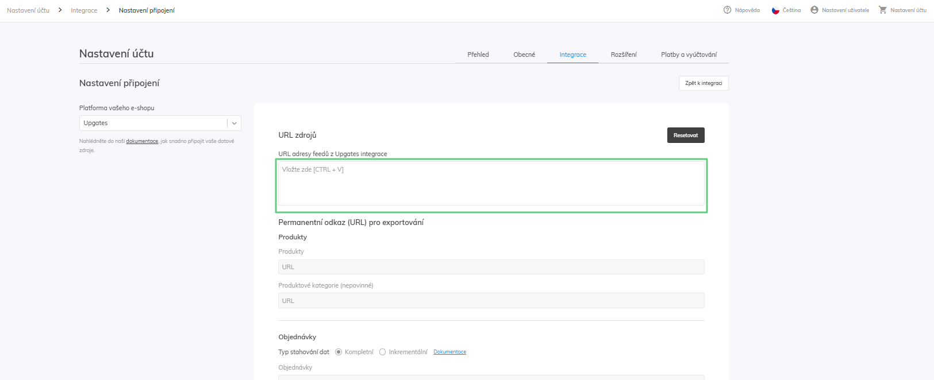The width and height of the screenshot is (934, 380).
Task: Go to the Rozšíření tab
Action: pos(624,55)
